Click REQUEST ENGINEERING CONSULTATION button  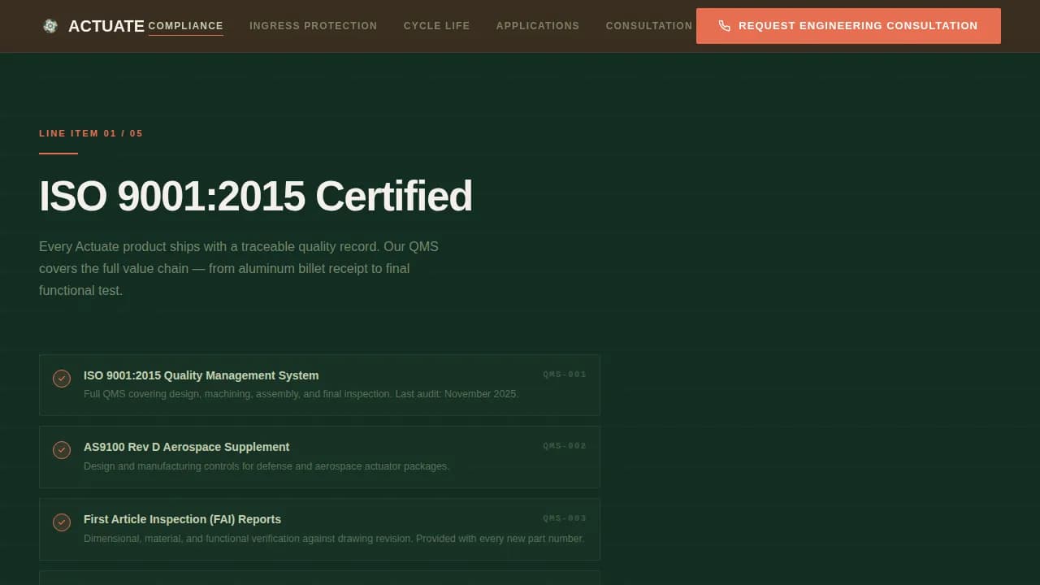[848, 25]
